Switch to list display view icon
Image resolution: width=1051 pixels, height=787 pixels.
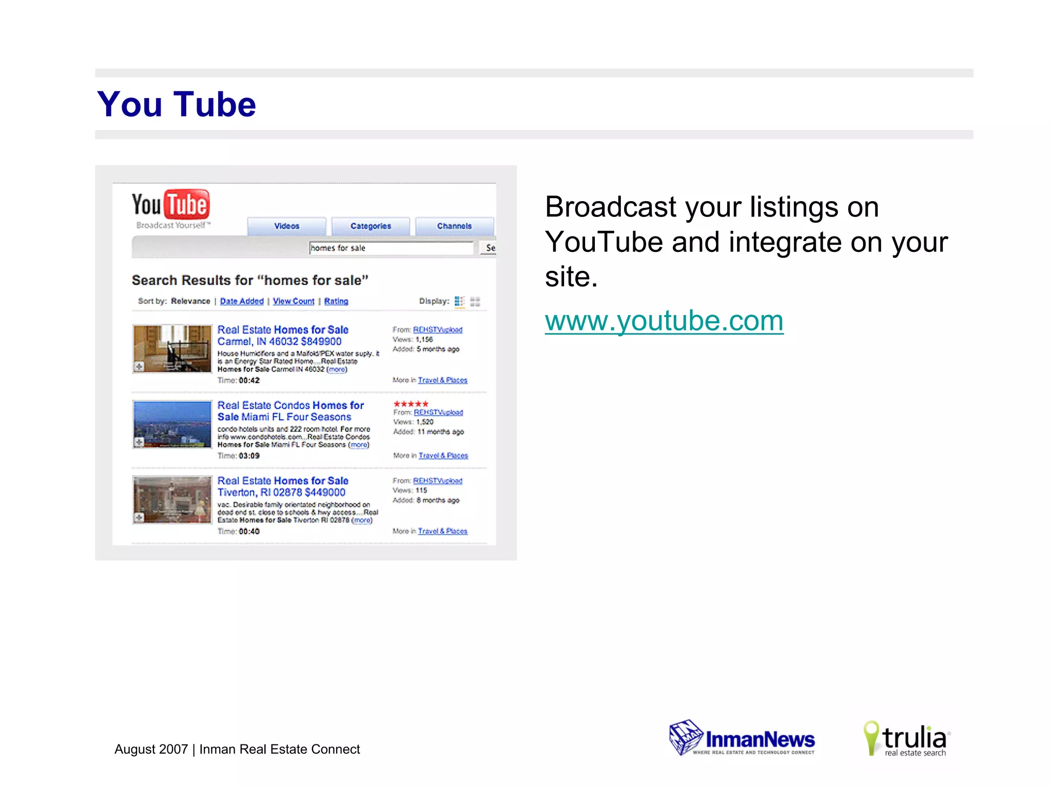click(460, 302)
